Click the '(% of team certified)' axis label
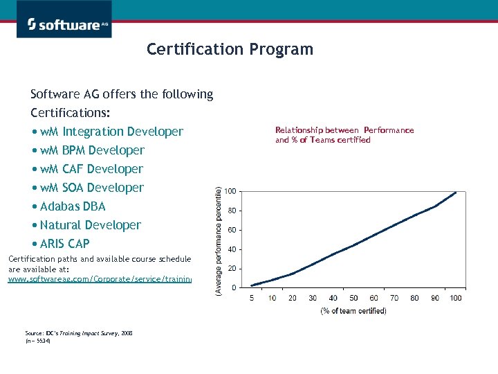Viewport: 498px width, 374px height. [353, 311]
